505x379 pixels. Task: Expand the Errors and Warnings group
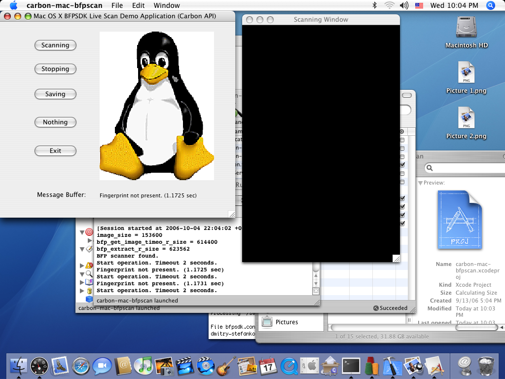point(82,265)
